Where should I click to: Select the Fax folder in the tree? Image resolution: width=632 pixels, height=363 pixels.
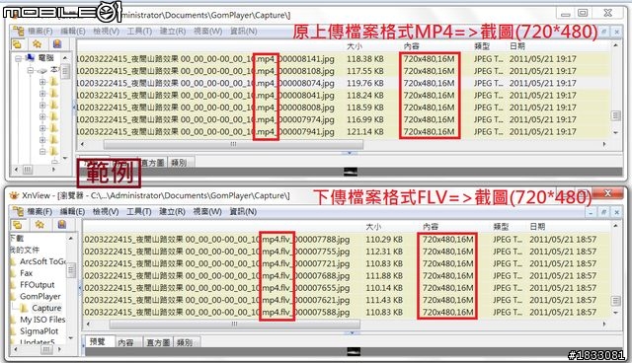[27, 273]
